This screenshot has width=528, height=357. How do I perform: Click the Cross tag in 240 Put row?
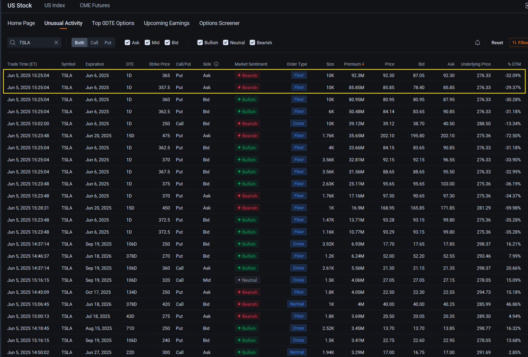pyautogui.click(x=298, y=340)
